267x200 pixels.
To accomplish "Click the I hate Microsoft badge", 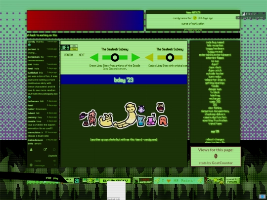I will point(142,180).
